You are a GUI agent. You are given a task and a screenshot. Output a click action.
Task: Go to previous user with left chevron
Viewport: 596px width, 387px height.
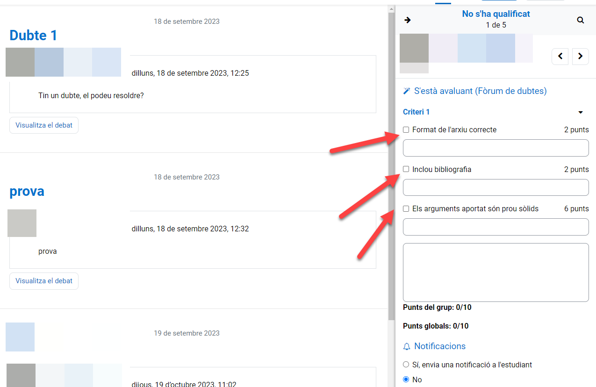560,56
